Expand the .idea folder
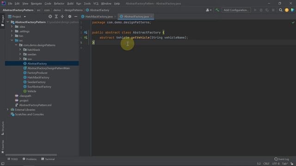 (12, 27)
